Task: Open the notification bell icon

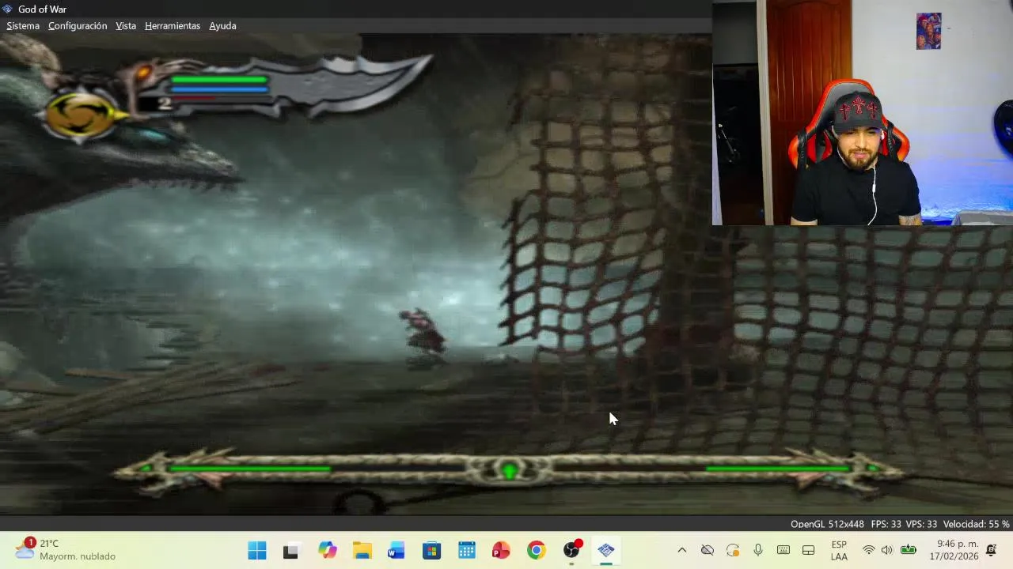Action: 992,550
